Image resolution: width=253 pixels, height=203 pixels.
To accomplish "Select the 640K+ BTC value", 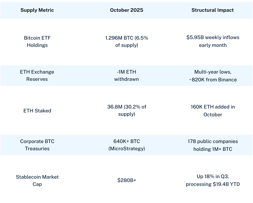I will (126, 141).
